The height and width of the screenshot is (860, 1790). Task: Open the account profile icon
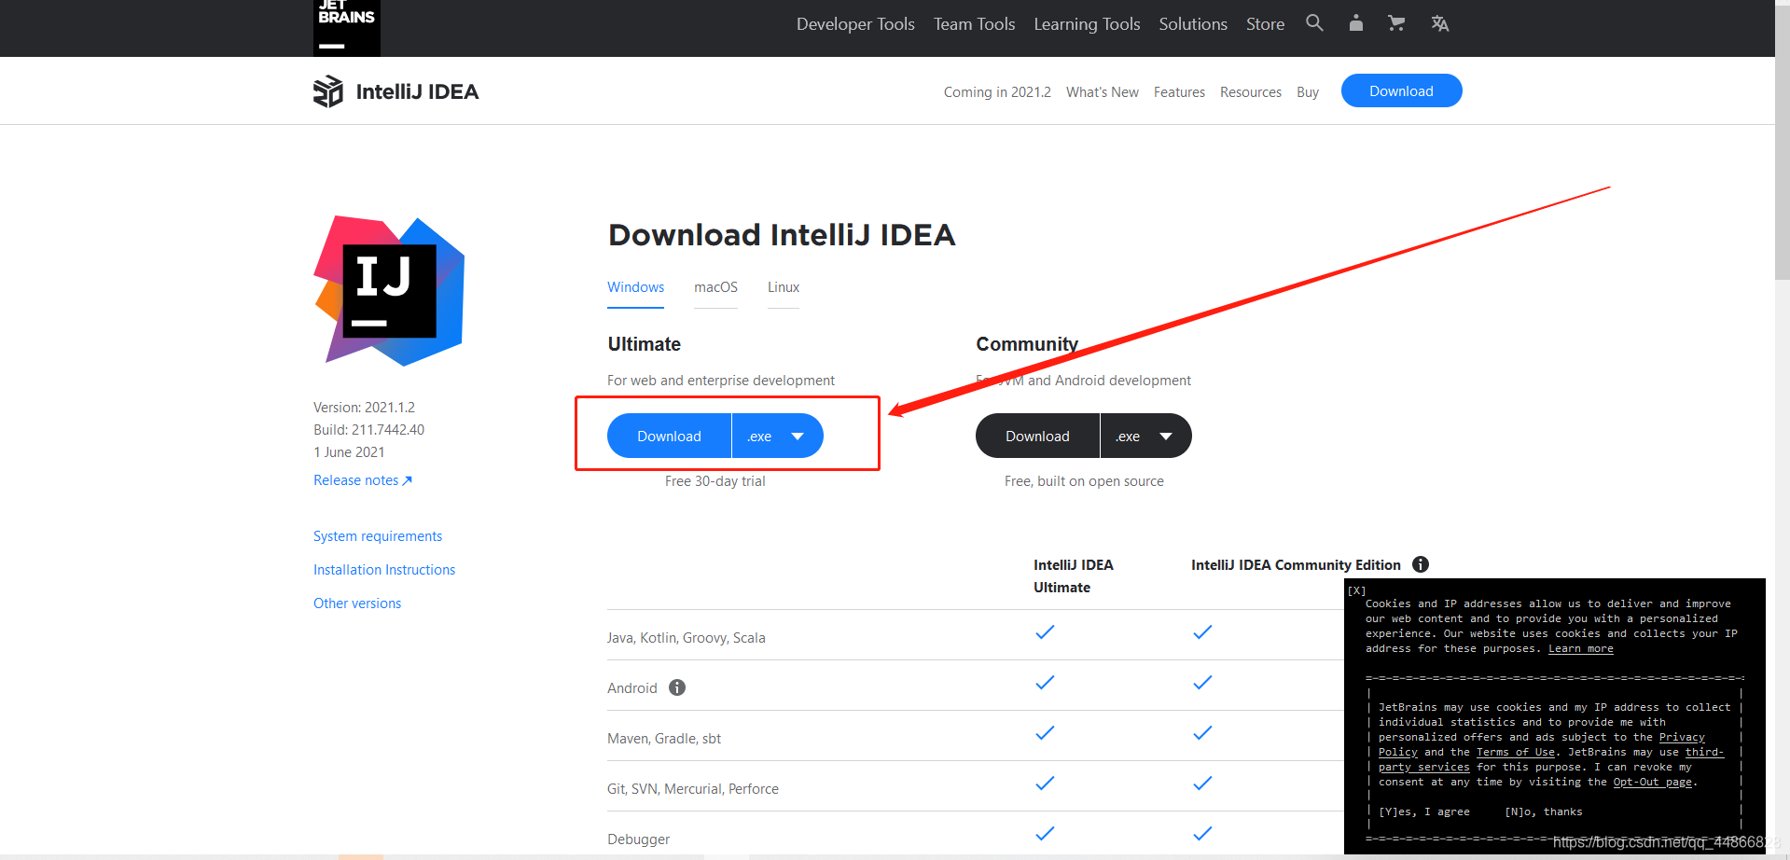(1355, 23)
